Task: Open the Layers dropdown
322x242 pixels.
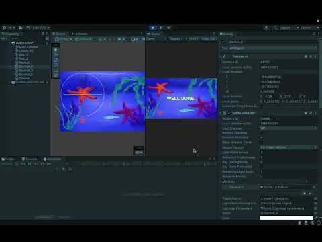Action: point(290,28)
